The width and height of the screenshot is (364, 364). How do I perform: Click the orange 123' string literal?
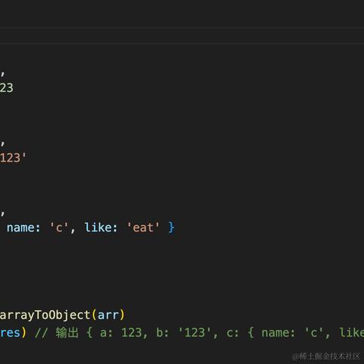13,158
